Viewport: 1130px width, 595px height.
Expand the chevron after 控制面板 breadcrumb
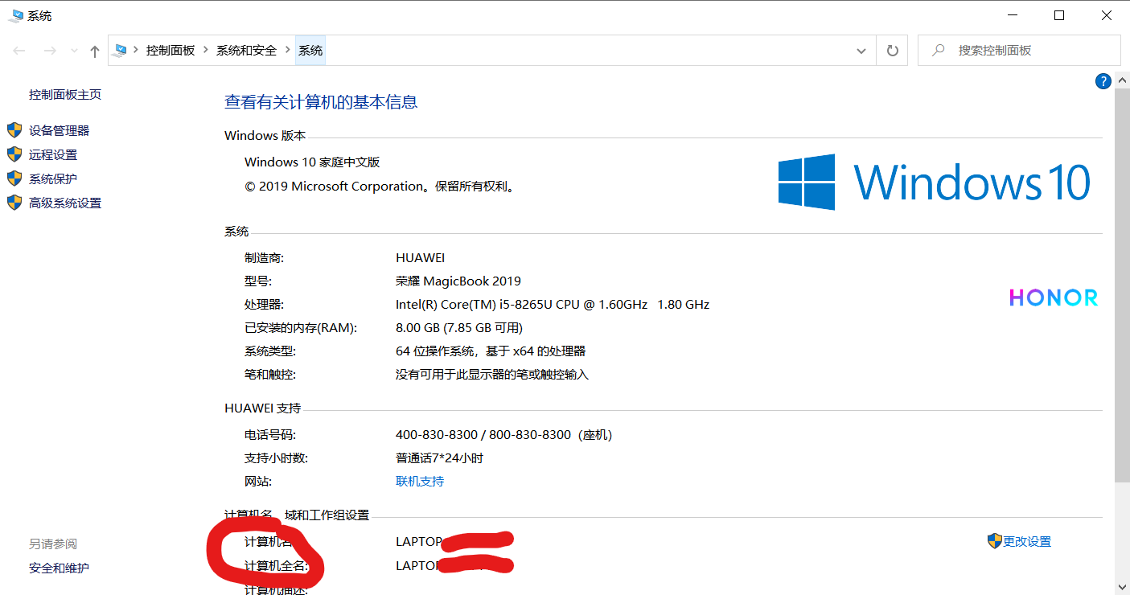coord(206,50)
